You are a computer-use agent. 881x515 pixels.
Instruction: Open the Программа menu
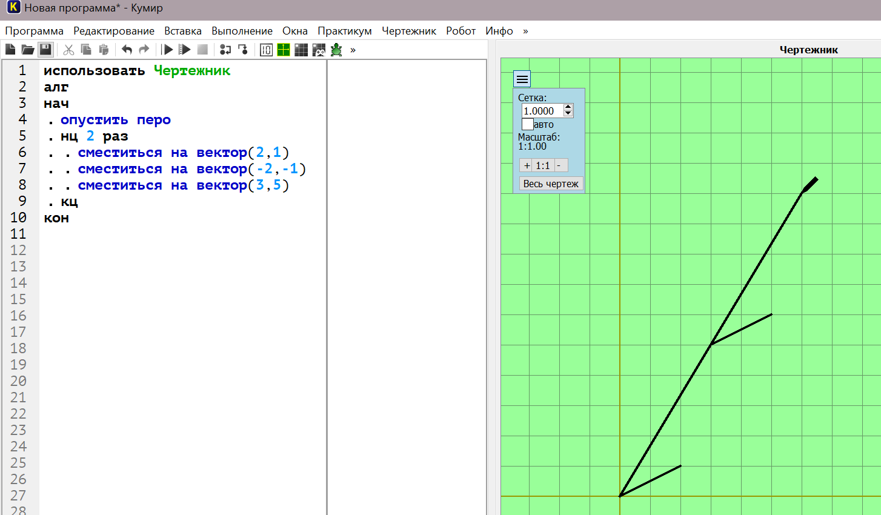coord(35,31)
